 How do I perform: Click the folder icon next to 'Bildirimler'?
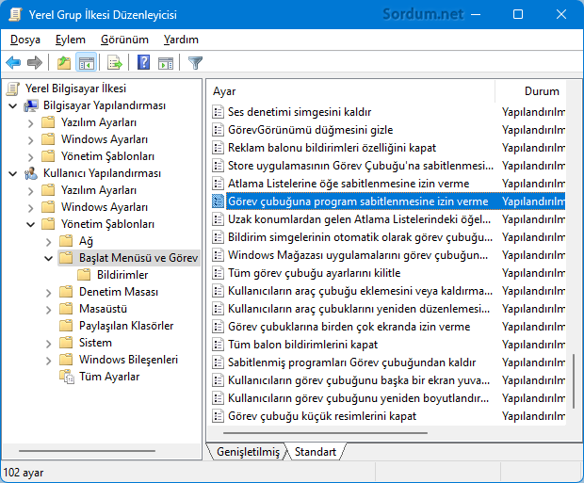(84, 275)
